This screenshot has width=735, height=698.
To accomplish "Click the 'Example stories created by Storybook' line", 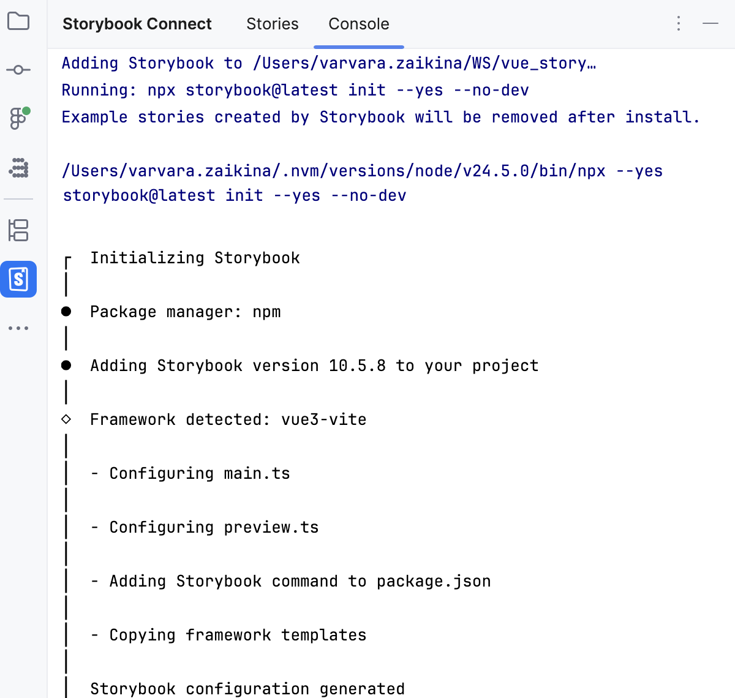I will tap(380, 117).
